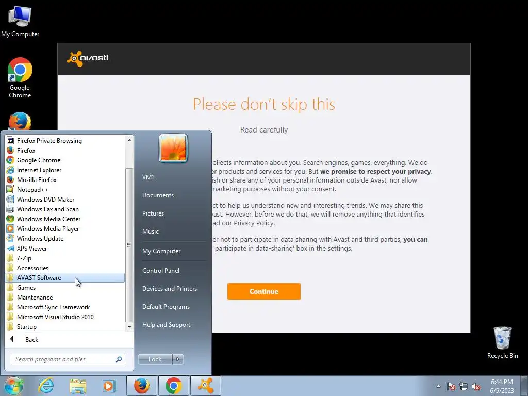Expand the 7-Zip folder

[65, 258]
